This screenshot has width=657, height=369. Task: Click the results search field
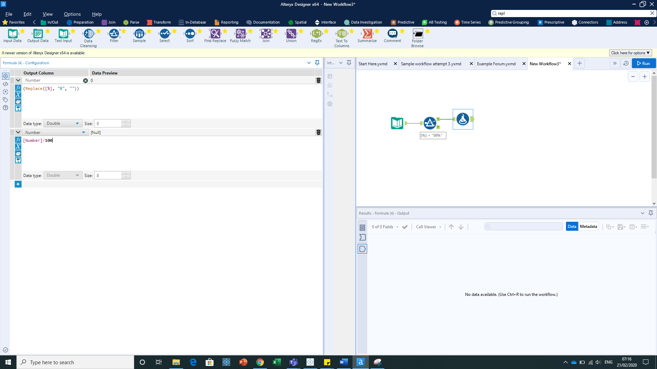(x=524, y=227)
